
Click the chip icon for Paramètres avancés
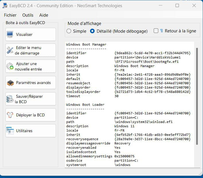(10, 83)
